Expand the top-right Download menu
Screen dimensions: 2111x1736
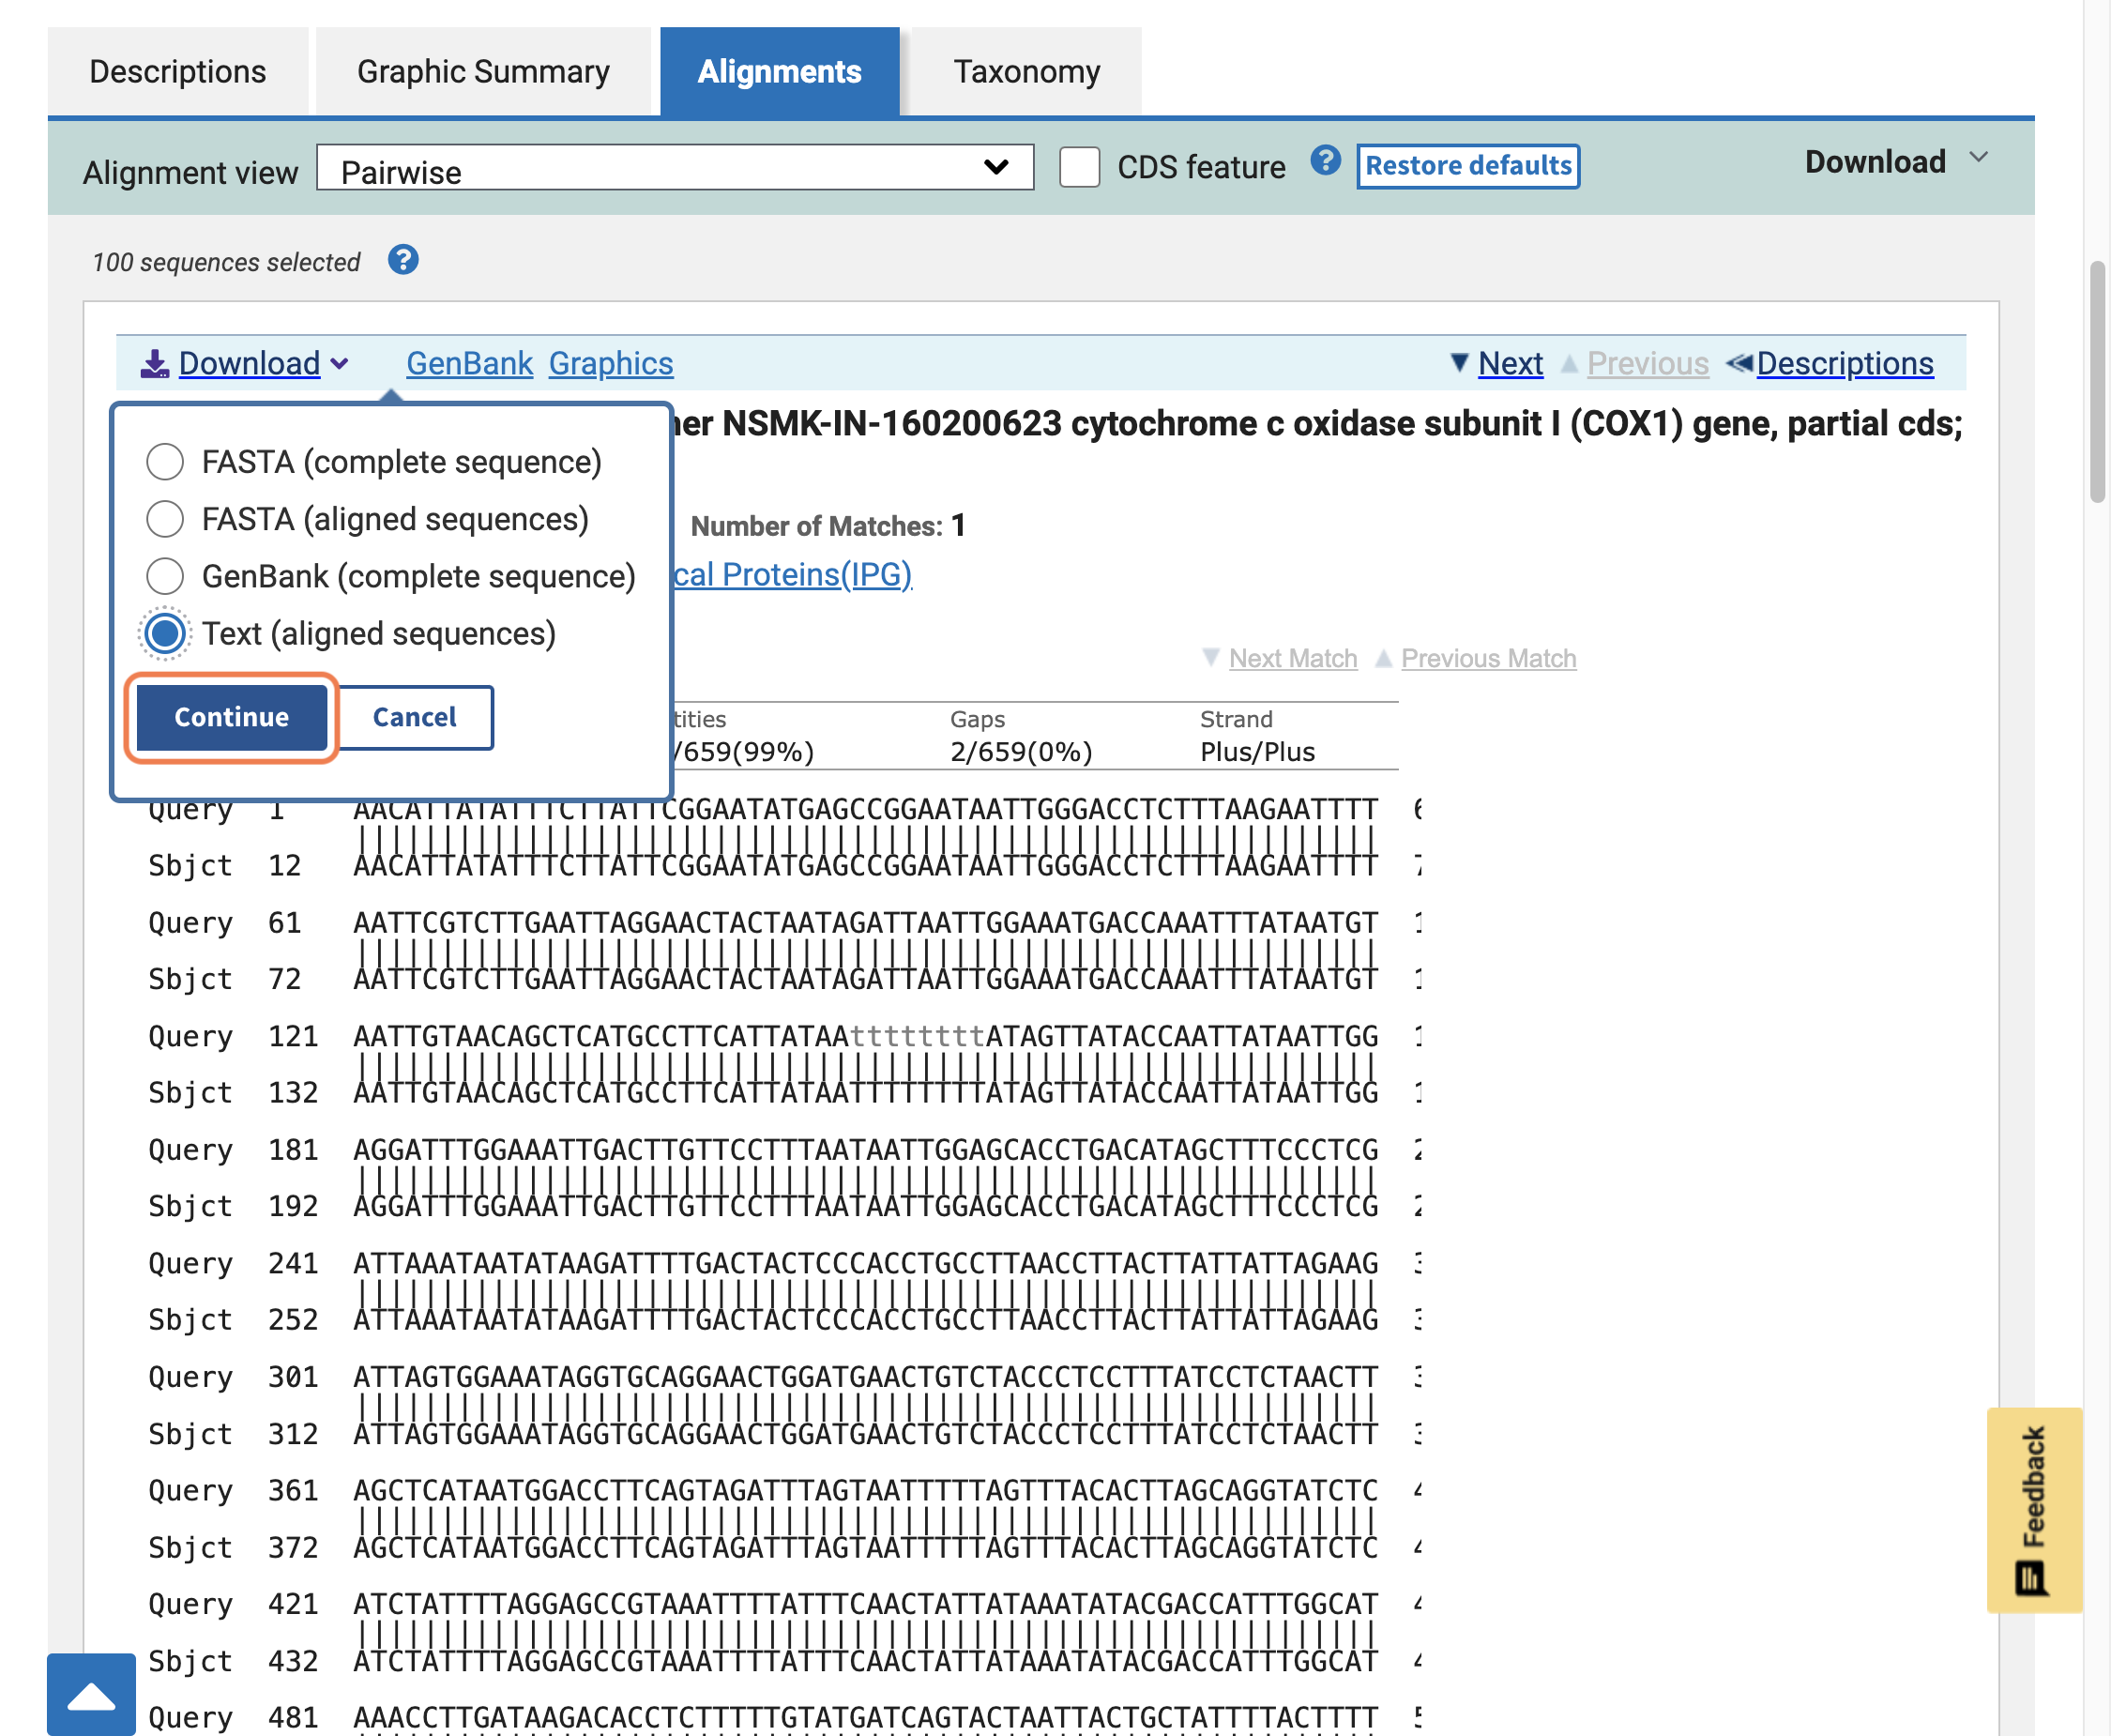coord(1897,162)
